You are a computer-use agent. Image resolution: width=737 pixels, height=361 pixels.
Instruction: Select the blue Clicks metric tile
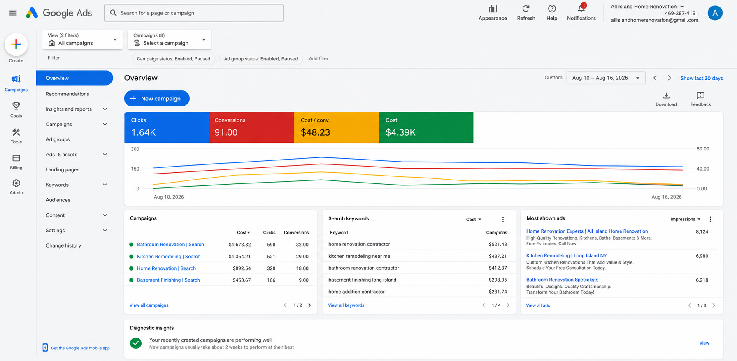167,127
